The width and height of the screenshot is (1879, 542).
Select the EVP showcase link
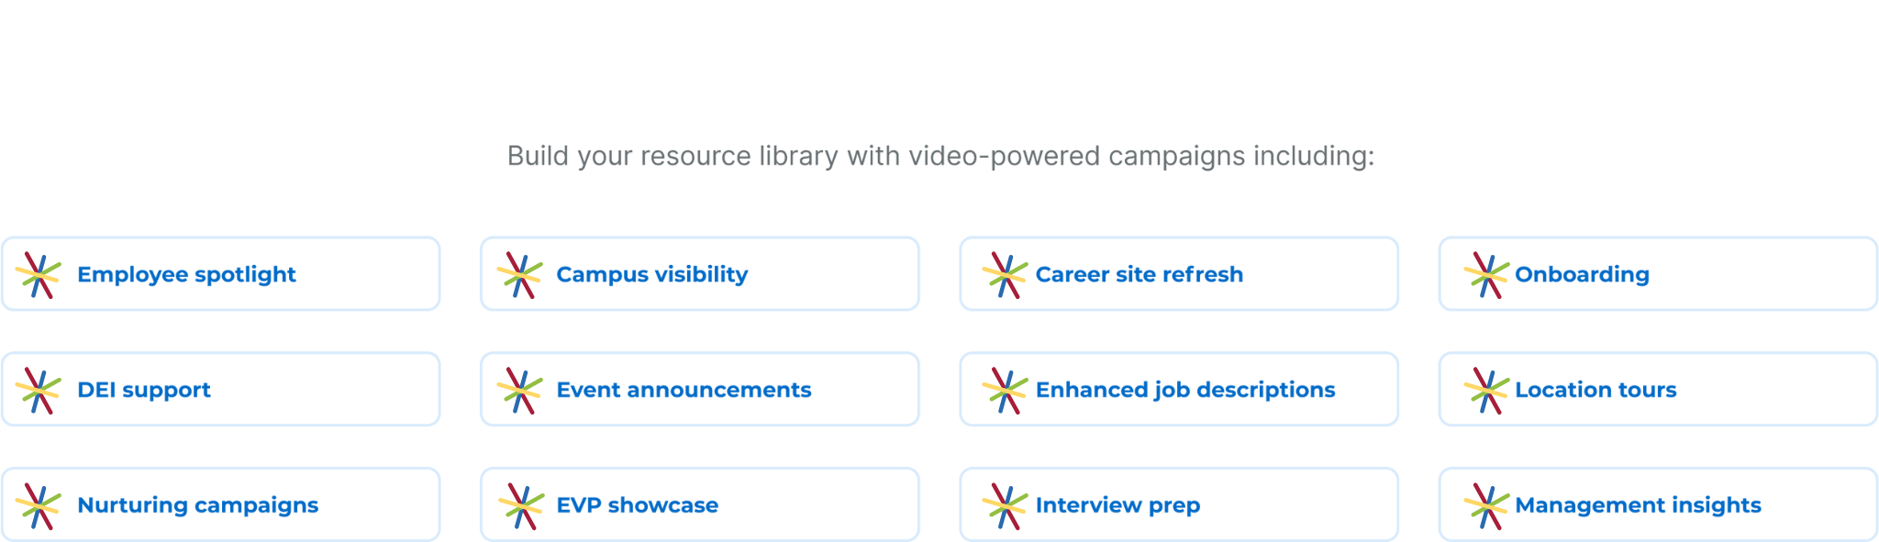click(x=700, y=504)
